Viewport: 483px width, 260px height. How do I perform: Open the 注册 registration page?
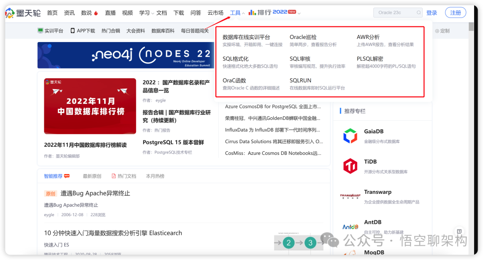coord(455,12)
